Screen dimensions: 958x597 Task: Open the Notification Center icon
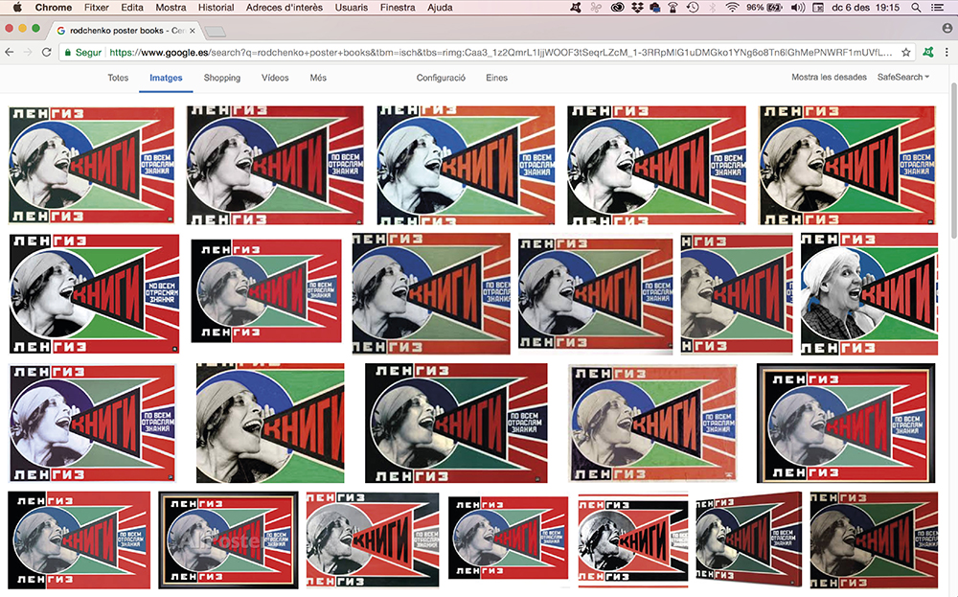937,8
